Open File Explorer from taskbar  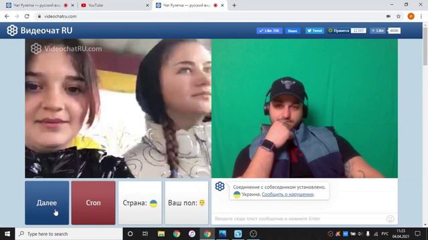pyautogui.click(x=161, y=234)
